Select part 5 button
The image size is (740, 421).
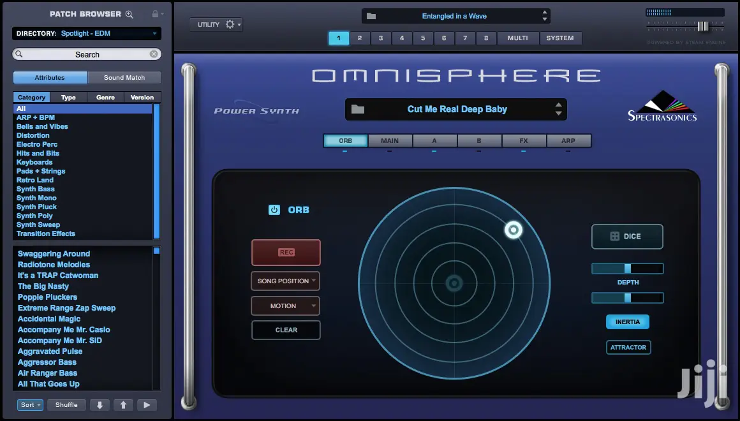[x=423, y=38]
